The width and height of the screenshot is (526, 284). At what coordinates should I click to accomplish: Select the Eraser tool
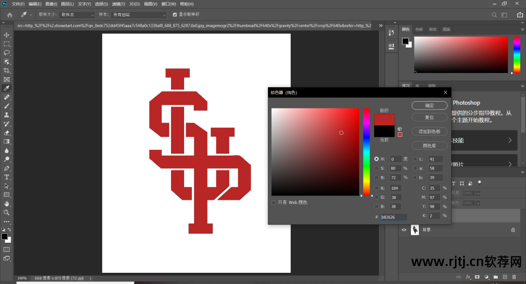[x=6, y=133]
